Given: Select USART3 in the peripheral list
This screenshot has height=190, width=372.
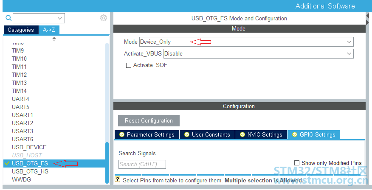Looking at the screenshot, I should (x=23, y=131).
